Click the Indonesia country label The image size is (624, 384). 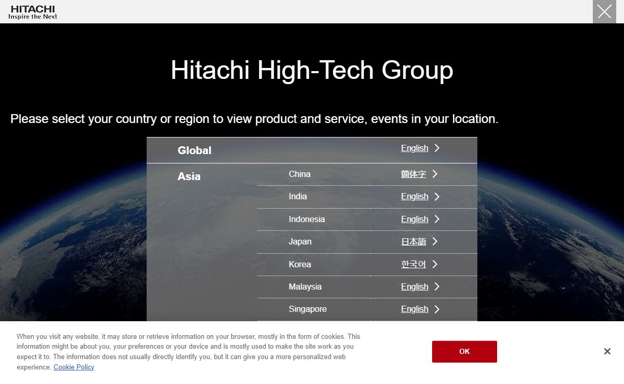coord(307,219)
